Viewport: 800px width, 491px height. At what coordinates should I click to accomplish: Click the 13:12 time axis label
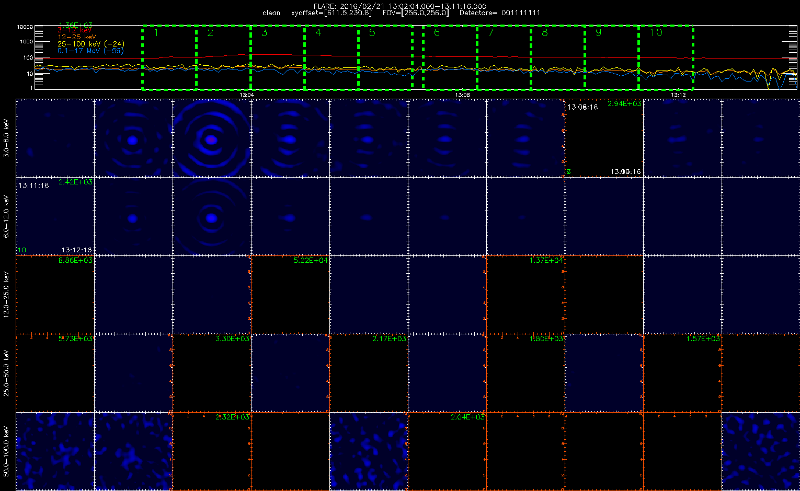[x=678, y=95]
